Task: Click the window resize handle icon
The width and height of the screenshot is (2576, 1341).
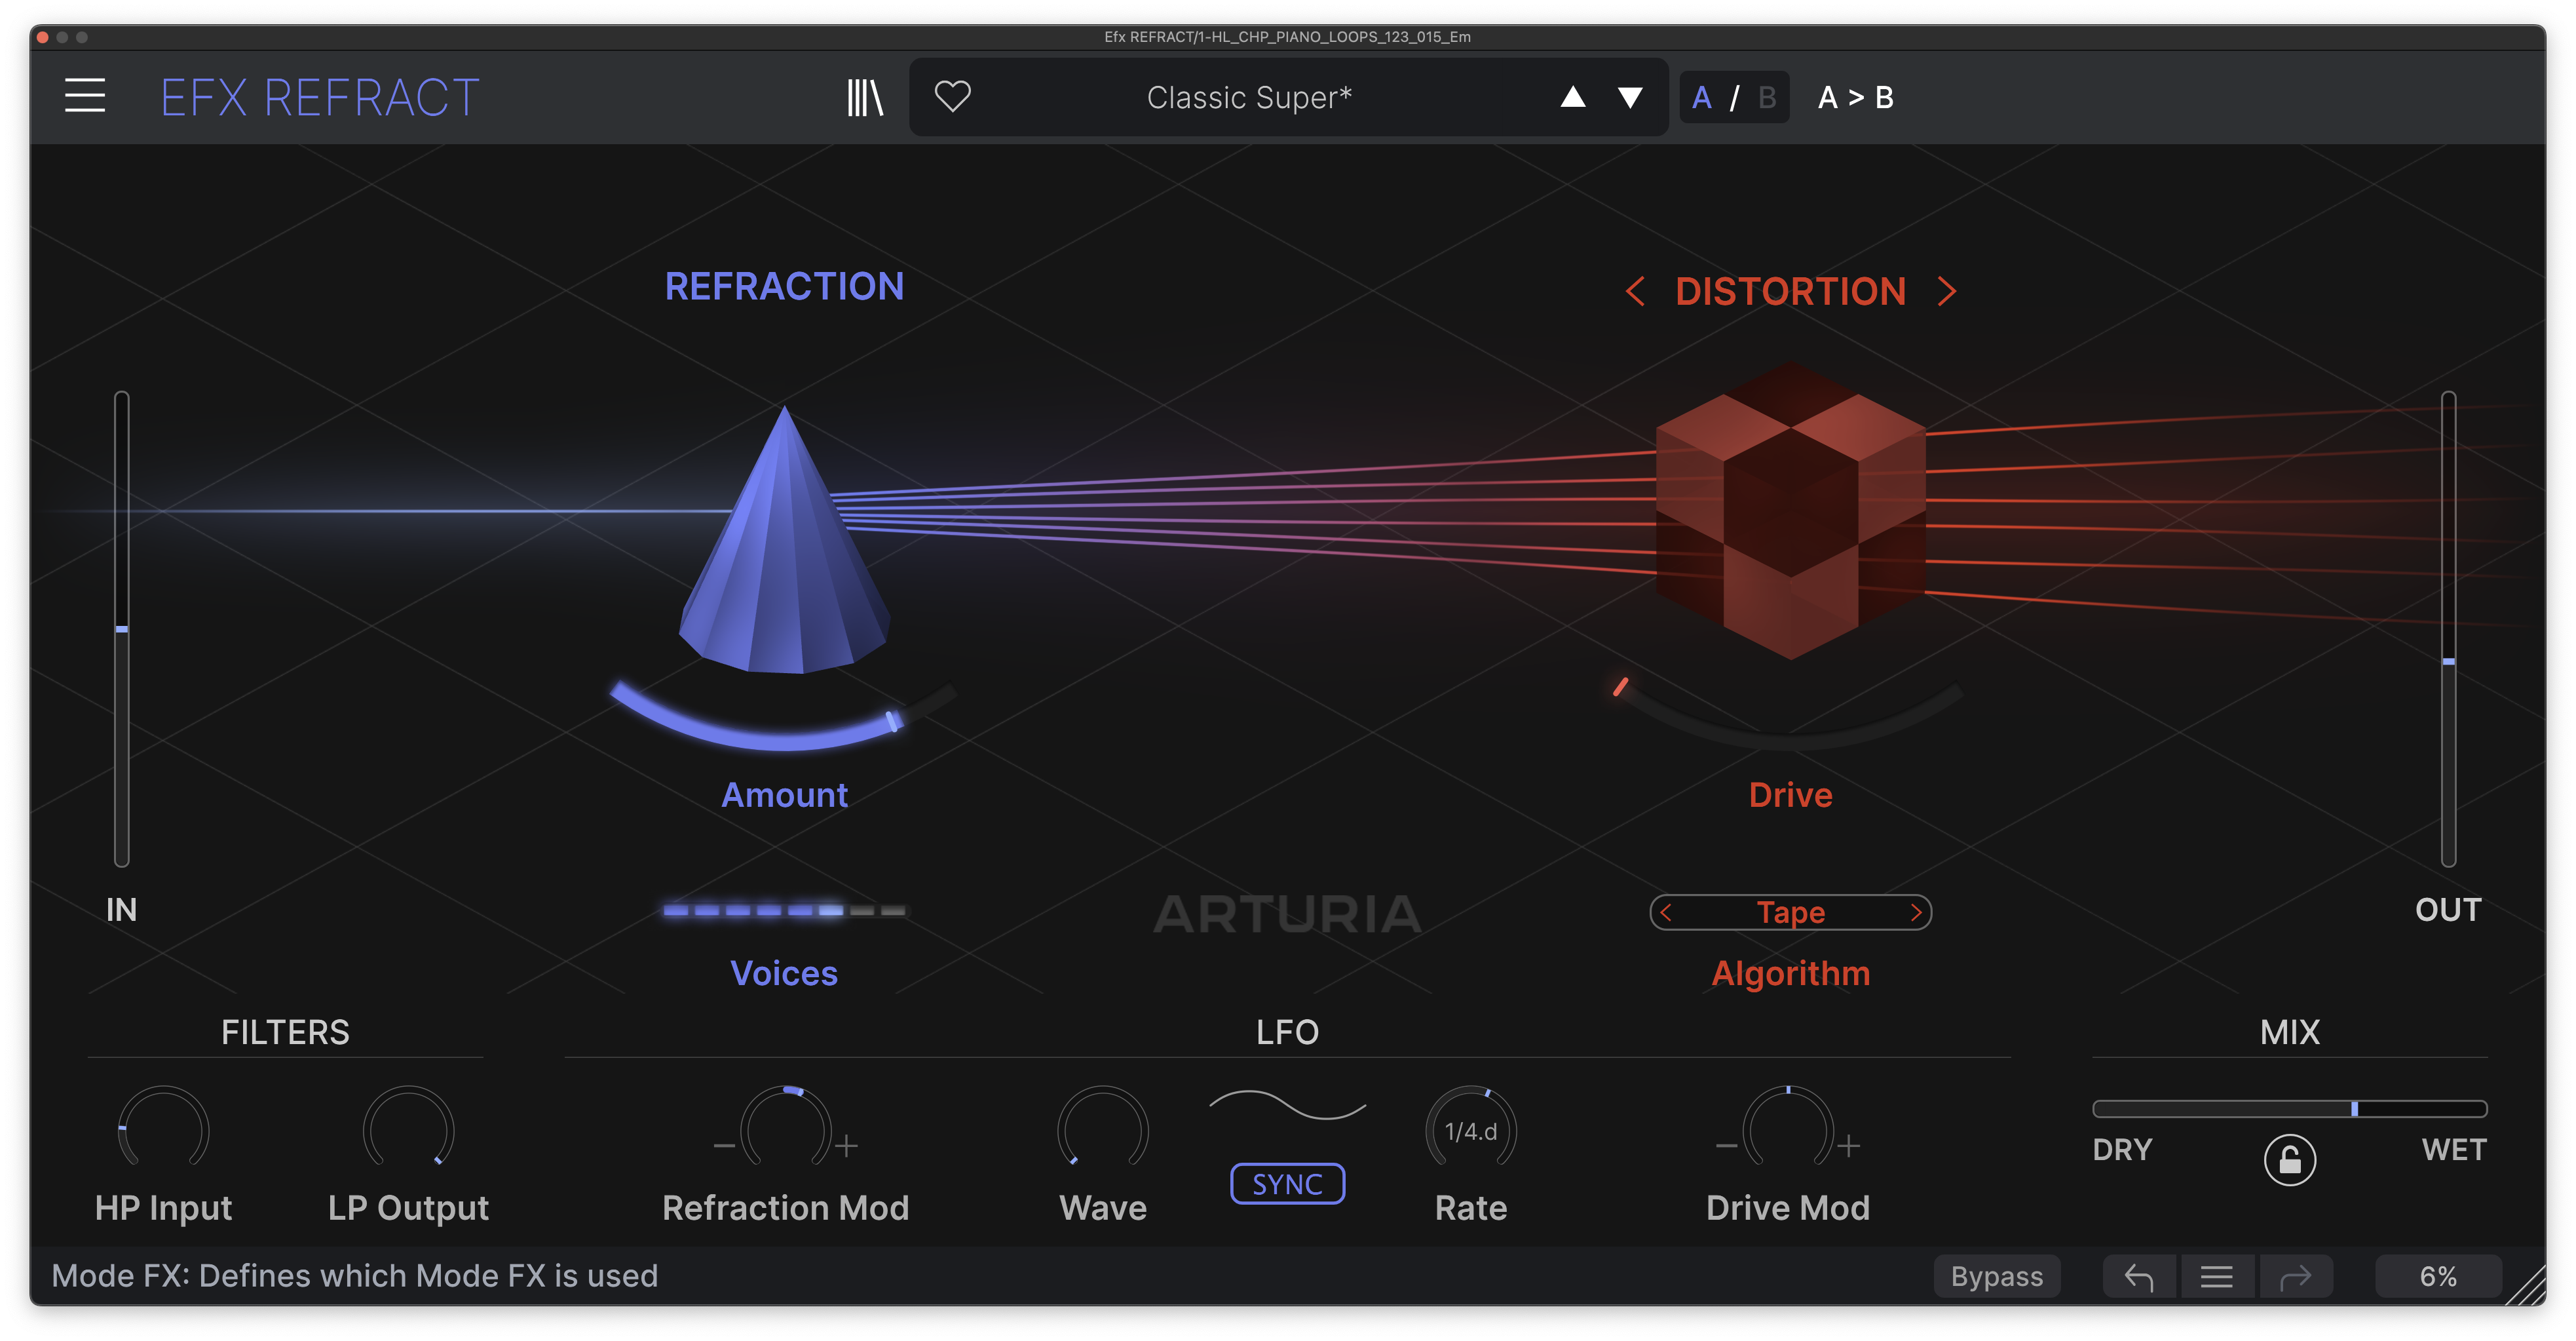Action: coord(2526,1285)
